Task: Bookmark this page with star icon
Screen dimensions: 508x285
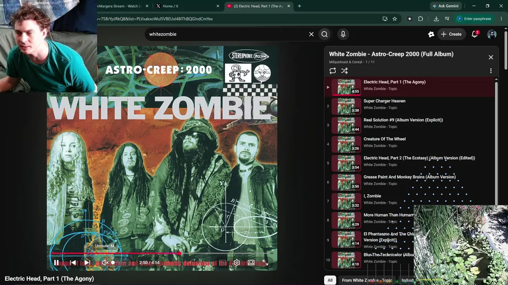Action: pyautogui.click(x=394, y=19)
